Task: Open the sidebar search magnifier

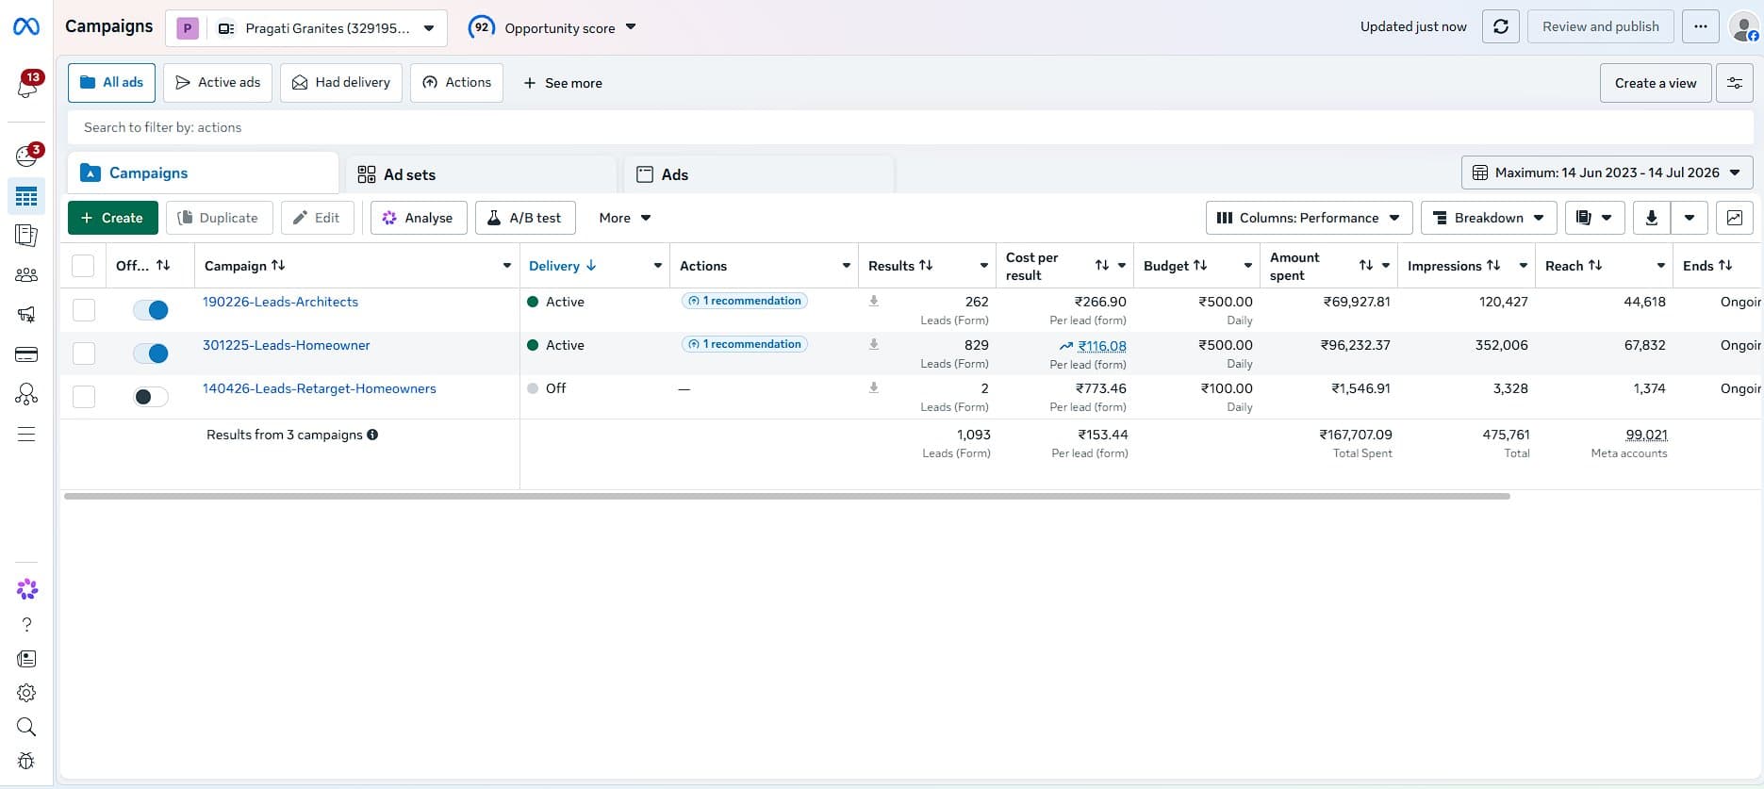Action: (x=26, y=727)
